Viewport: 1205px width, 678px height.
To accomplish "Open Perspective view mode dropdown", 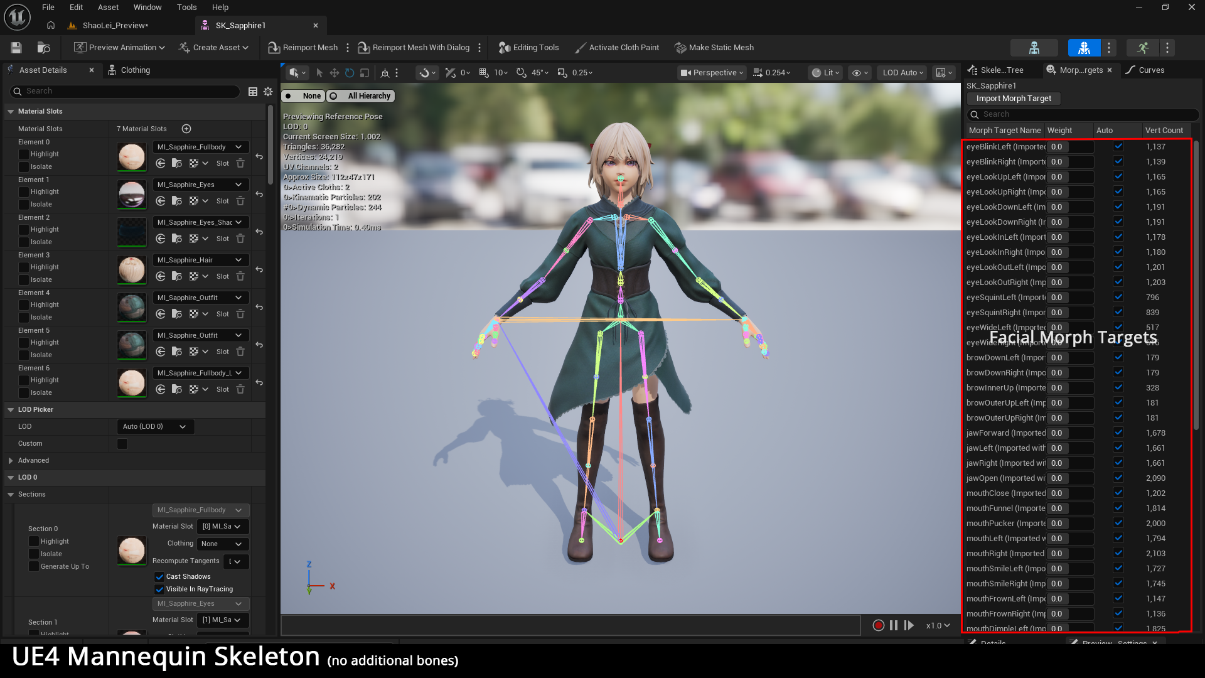I will coord(712,73).
